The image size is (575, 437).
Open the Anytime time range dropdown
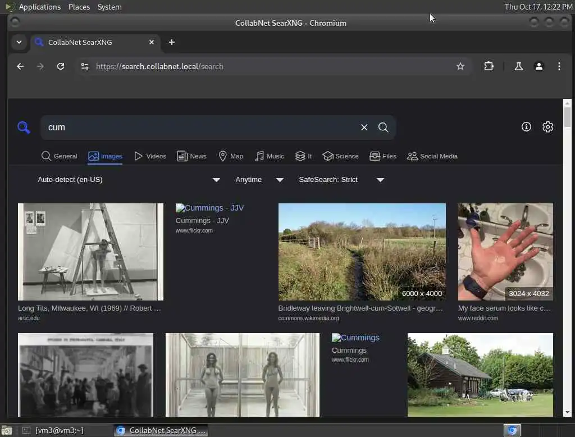point(259,180)
